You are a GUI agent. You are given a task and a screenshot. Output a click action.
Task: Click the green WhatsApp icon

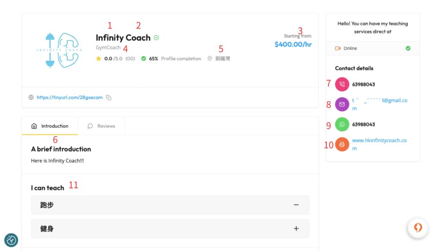[342, 124]
